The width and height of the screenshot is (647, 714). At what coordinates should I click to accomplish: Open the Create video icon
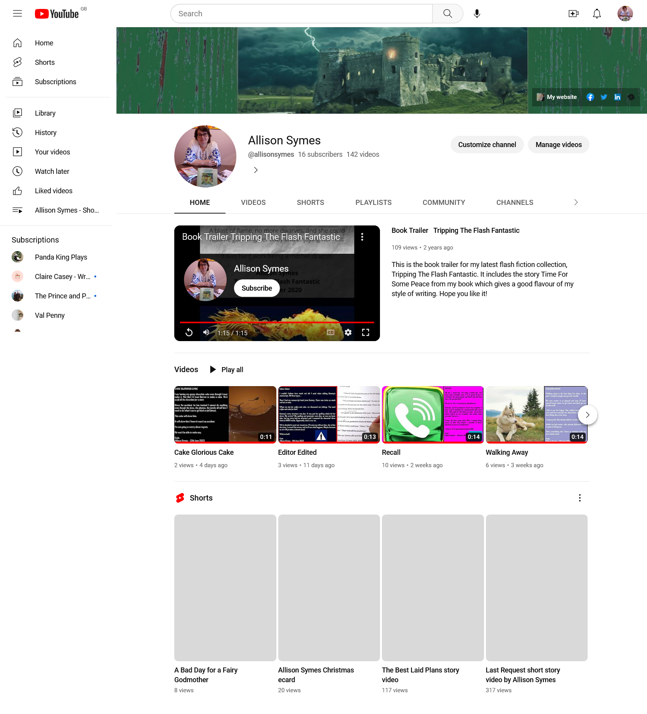click(x=573, y=14)
